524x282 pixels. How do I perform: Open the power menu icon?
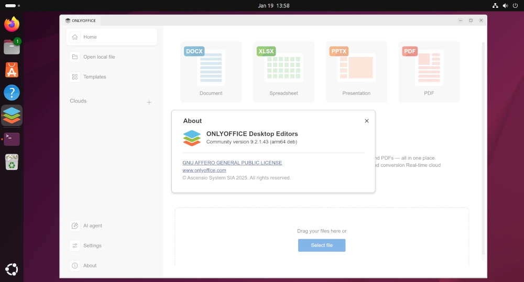515,6
